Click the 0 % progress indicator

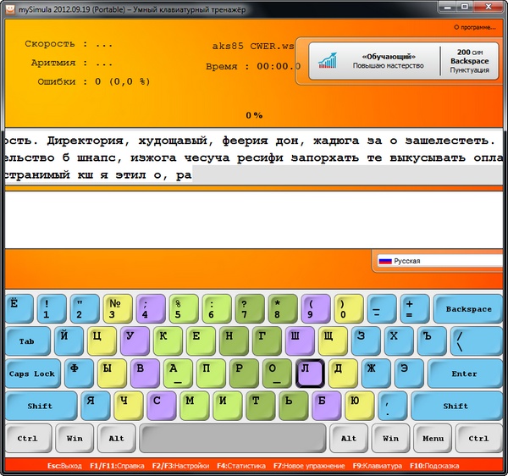point(254,115)
